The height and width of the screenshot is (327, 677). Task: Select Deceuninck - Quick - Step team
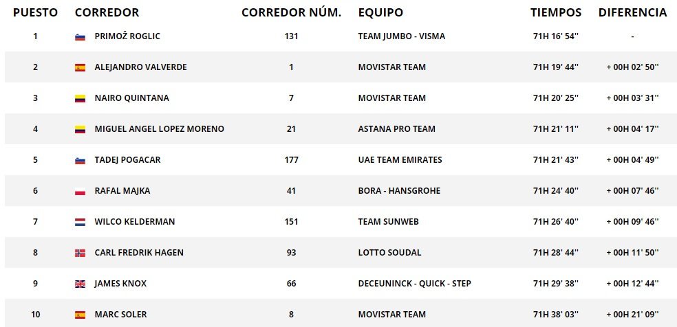[x=414, y=284]
